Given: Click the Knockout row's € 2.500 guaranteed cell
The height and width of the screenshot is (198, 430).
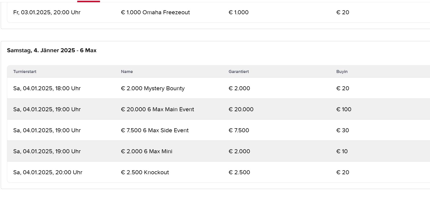Looking at the screenshot, I should pos(239,172).
